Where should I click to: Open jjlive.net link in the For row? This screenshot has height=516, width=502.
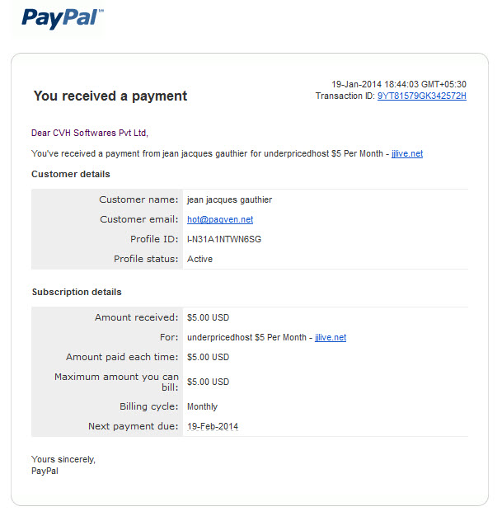pos(331,337)
